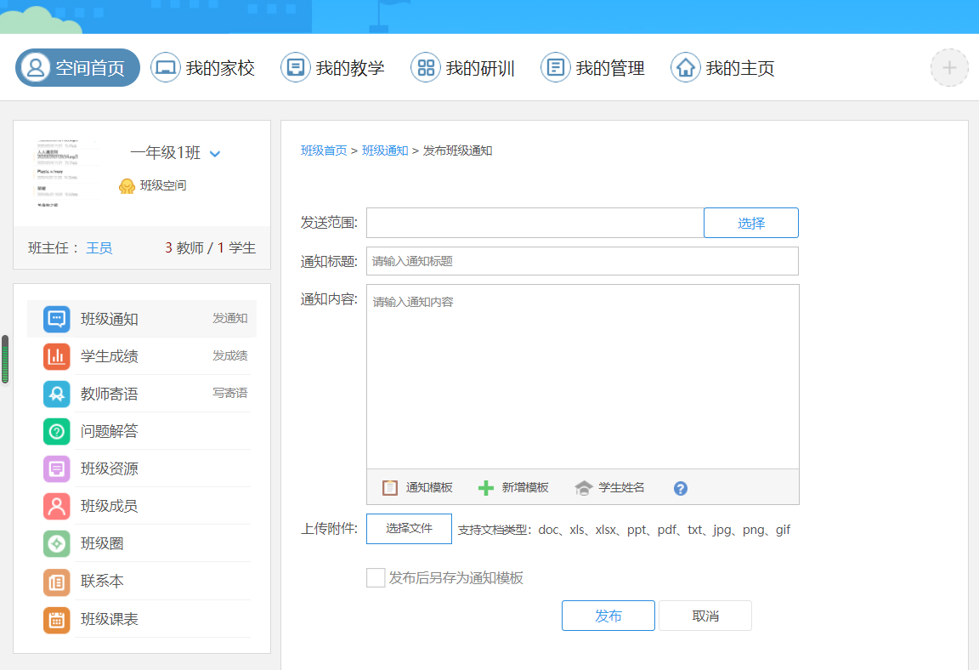Switch to 我的教学 tab
The width and height of the screenshot is (979, 670).
click(333, 68)
